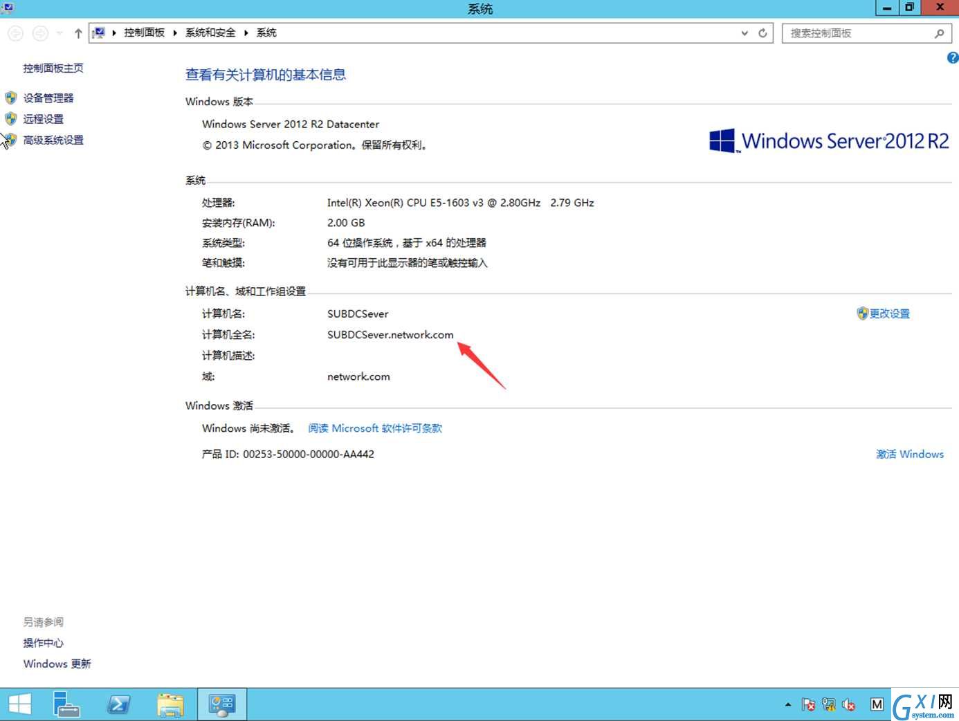Image resolution: width=959 pixels, height=721 pixels.
Task: Click the shield icon beside 设备管理器
Action: (10, 98)
